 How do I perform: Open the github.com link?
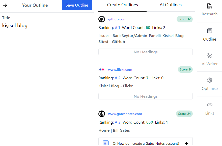click(117, 19)
